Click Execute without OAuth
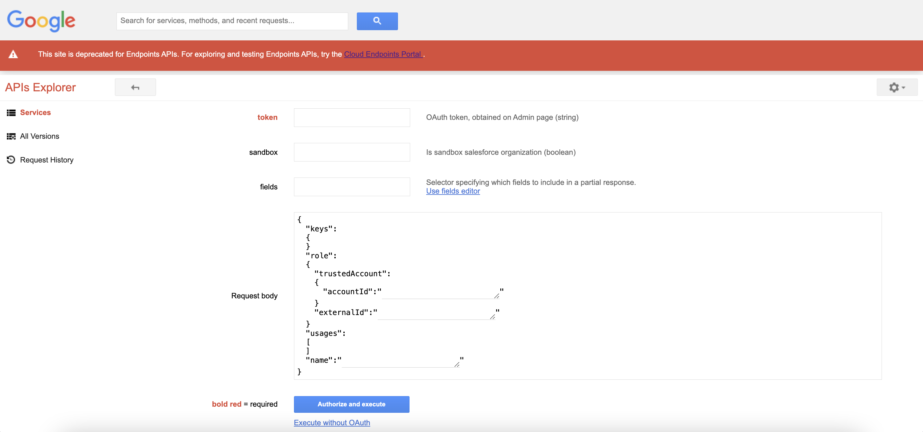923x432 pixels. tap(332, 422)
